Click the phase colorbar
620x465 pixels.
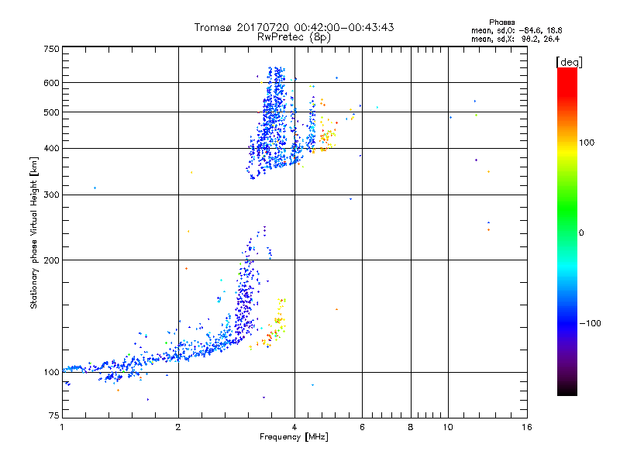tap(567, 231)
